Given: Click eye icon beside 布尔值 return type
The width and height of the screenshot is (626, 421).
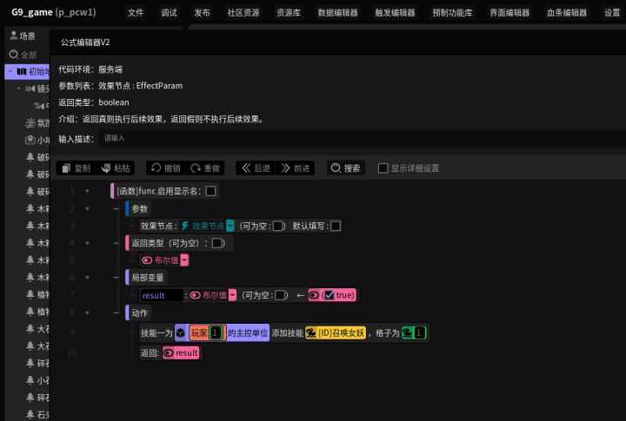Looking at the screenshot, I should click(x=147, y=260).
